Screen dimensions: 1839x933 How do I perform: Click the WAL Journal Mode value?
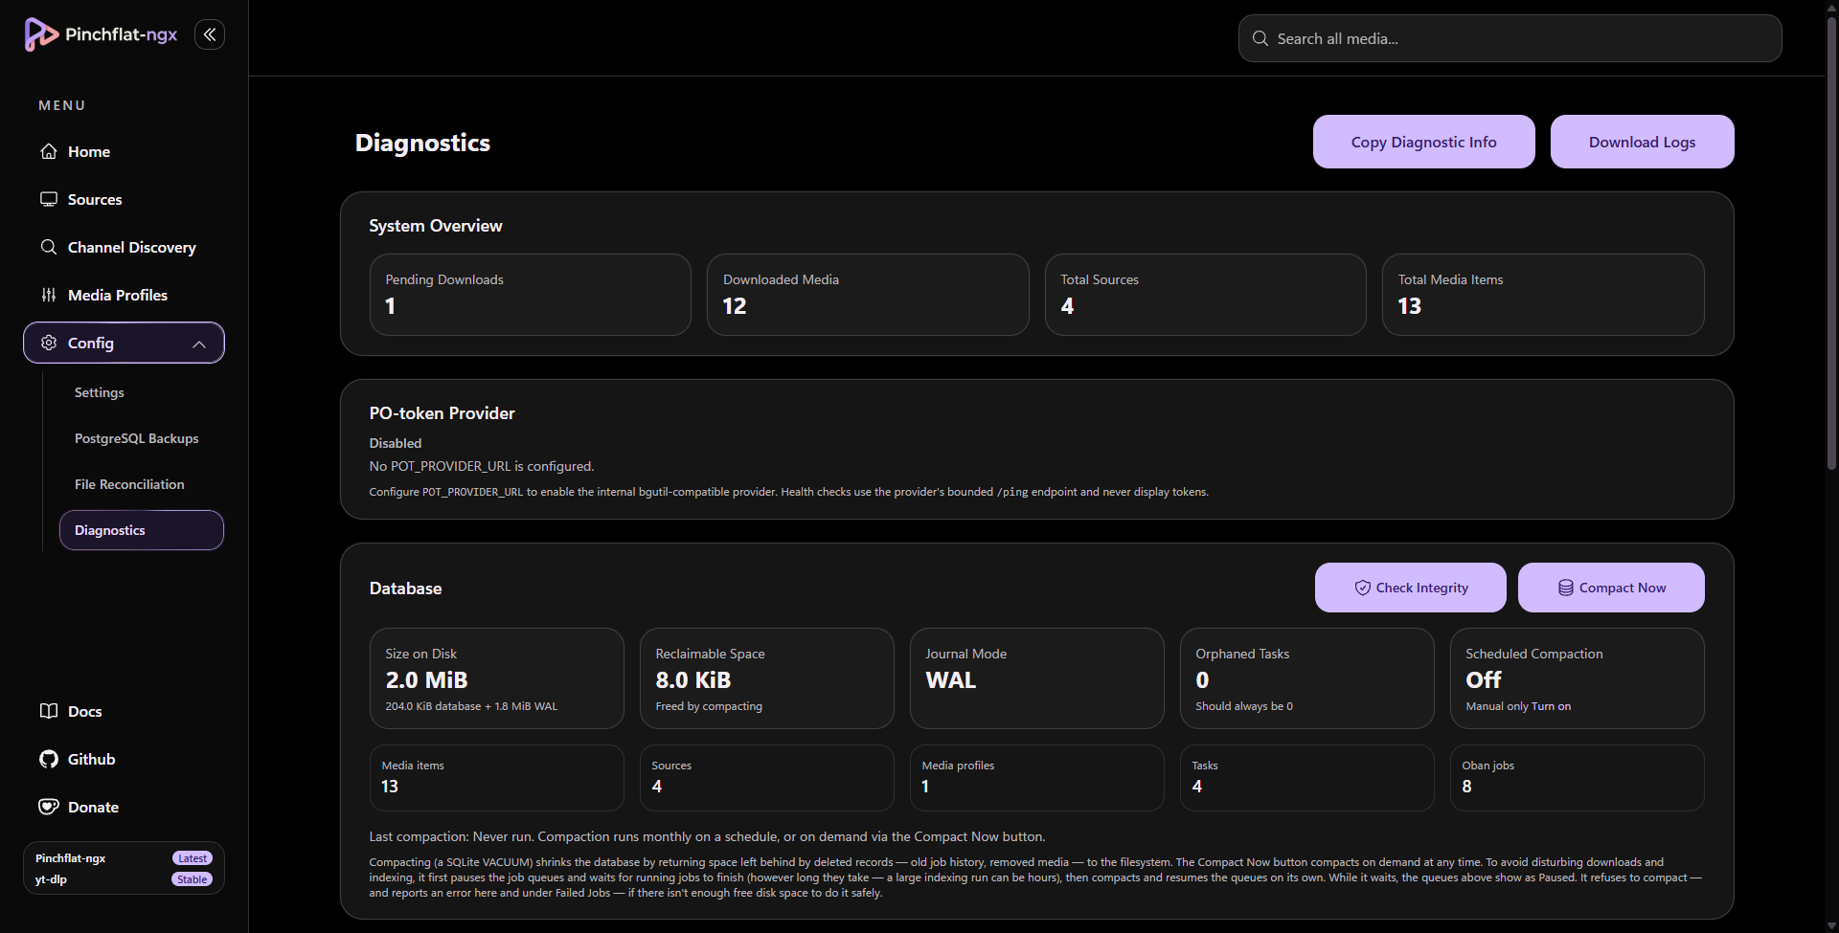tap(951, 680)
